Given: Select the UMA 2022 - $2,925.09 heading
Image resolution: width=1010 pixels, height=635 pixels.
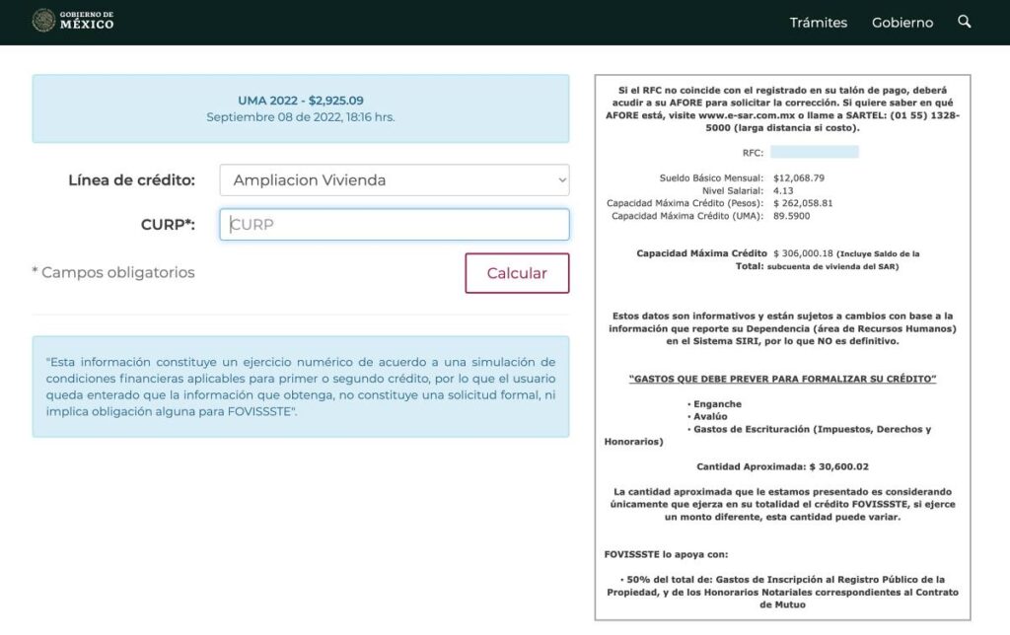Looking at the screenshot, I should coord(300,101).
